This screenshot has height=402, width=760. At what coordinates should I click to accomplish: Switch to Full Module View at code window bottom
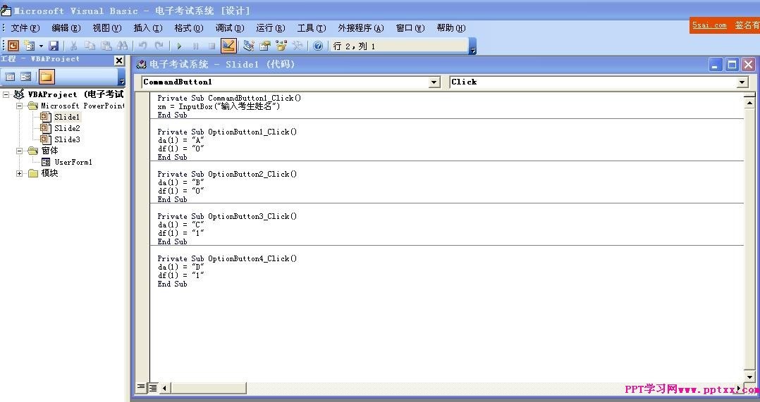pyautogui.click(x=152, y=387)
